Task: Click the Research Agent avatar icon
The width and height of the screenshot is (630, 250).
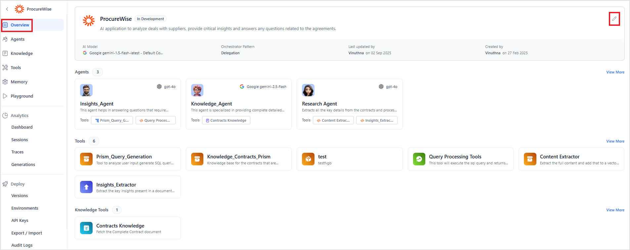Action: [x=308, y=90]
